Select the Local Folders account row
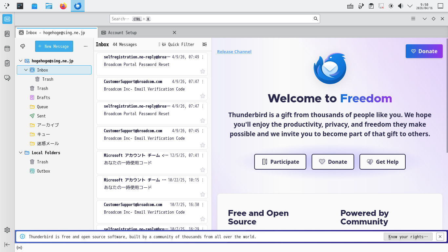The image size is (448, 252). point(54,153)
